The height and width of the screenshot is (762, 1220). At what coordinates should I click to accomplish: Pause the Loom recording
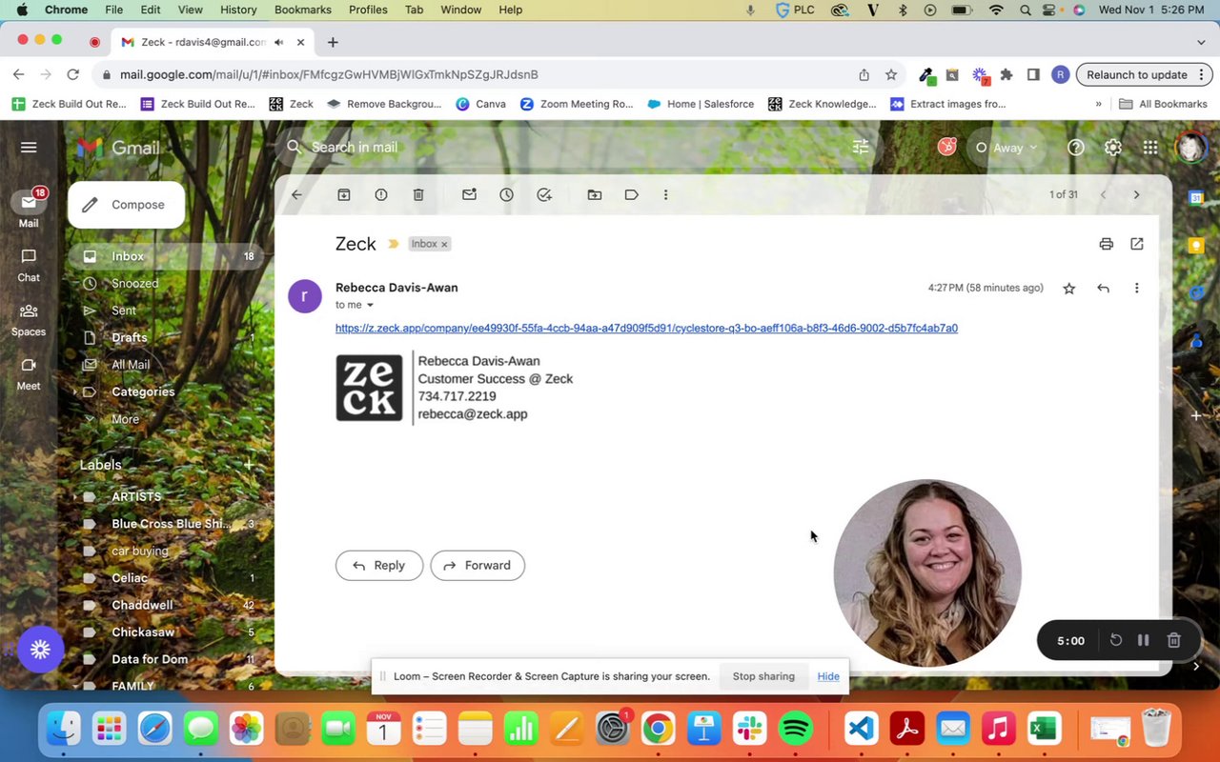1143,640
